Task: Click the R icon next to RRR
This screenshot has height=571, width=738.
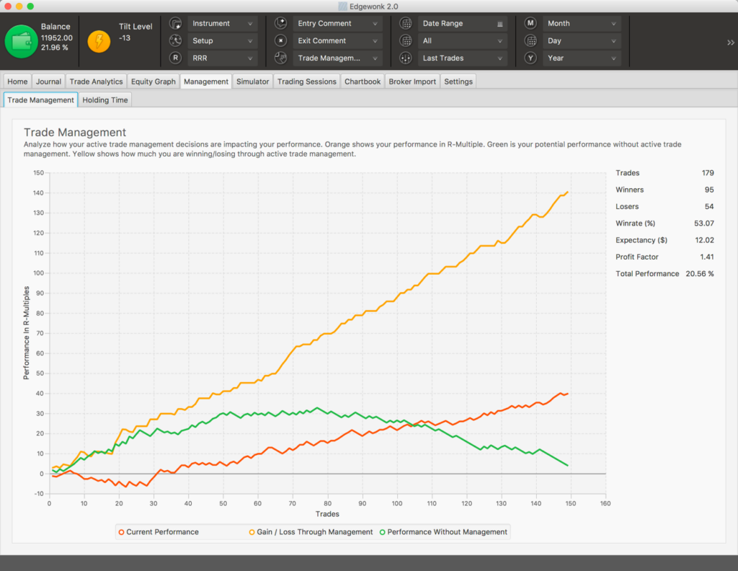Action: pyautogui.click(x=174, y=58)
